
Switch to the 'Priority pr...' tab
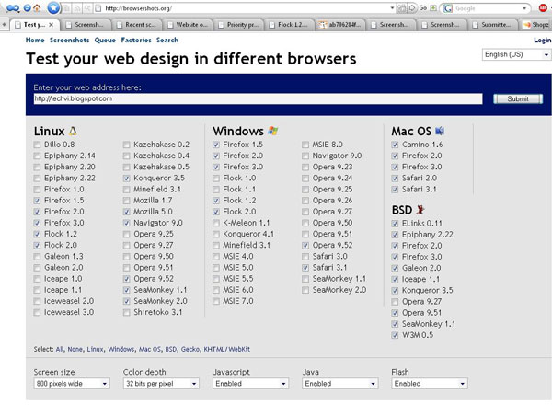pyautogui.click(x=239, y=25)
